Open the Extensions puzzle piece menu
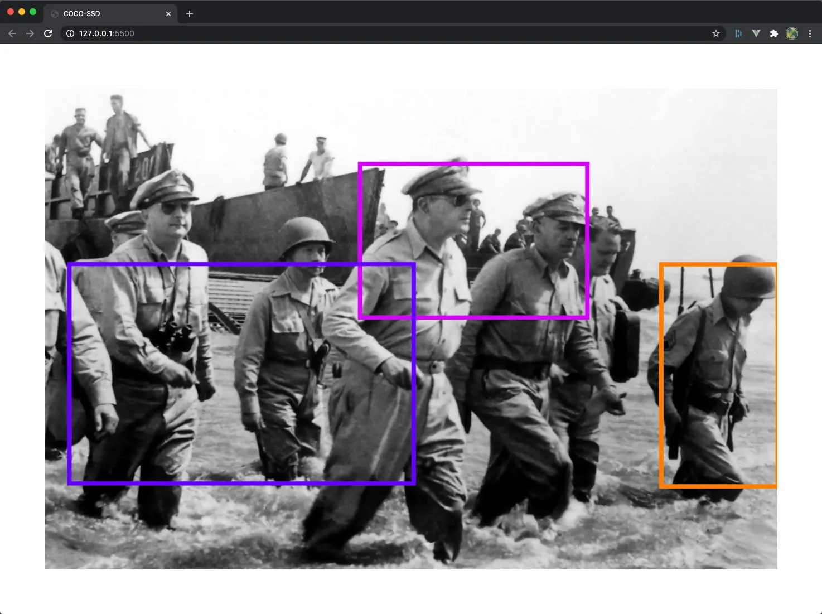The image size is (822, 614). tap(773, 33)
